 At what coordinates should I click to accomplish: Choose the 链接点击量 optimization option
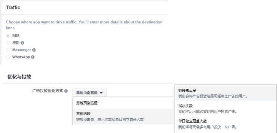(x=225, y=93)
